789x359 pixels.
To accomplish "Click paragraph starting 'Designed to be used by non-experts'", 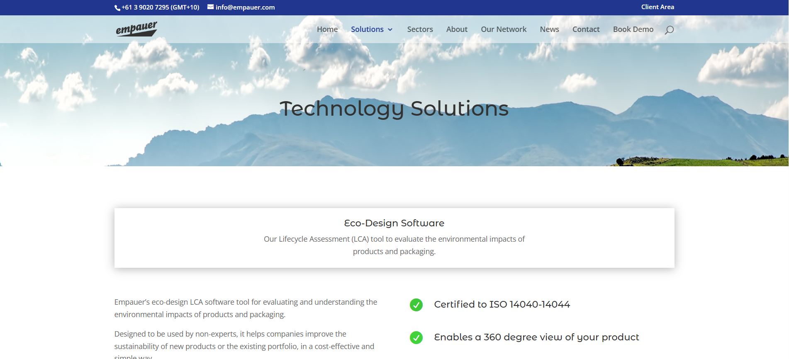I will pyautogui.click(x=244, y=344).
